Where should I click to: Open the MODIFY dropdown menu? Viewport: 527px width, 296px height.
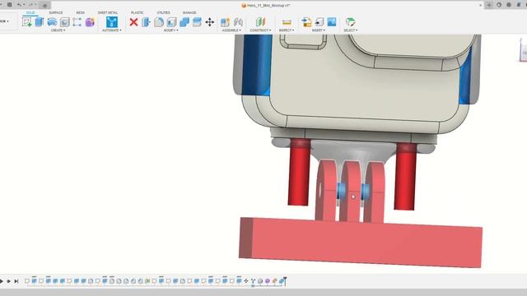pos(170,30)
